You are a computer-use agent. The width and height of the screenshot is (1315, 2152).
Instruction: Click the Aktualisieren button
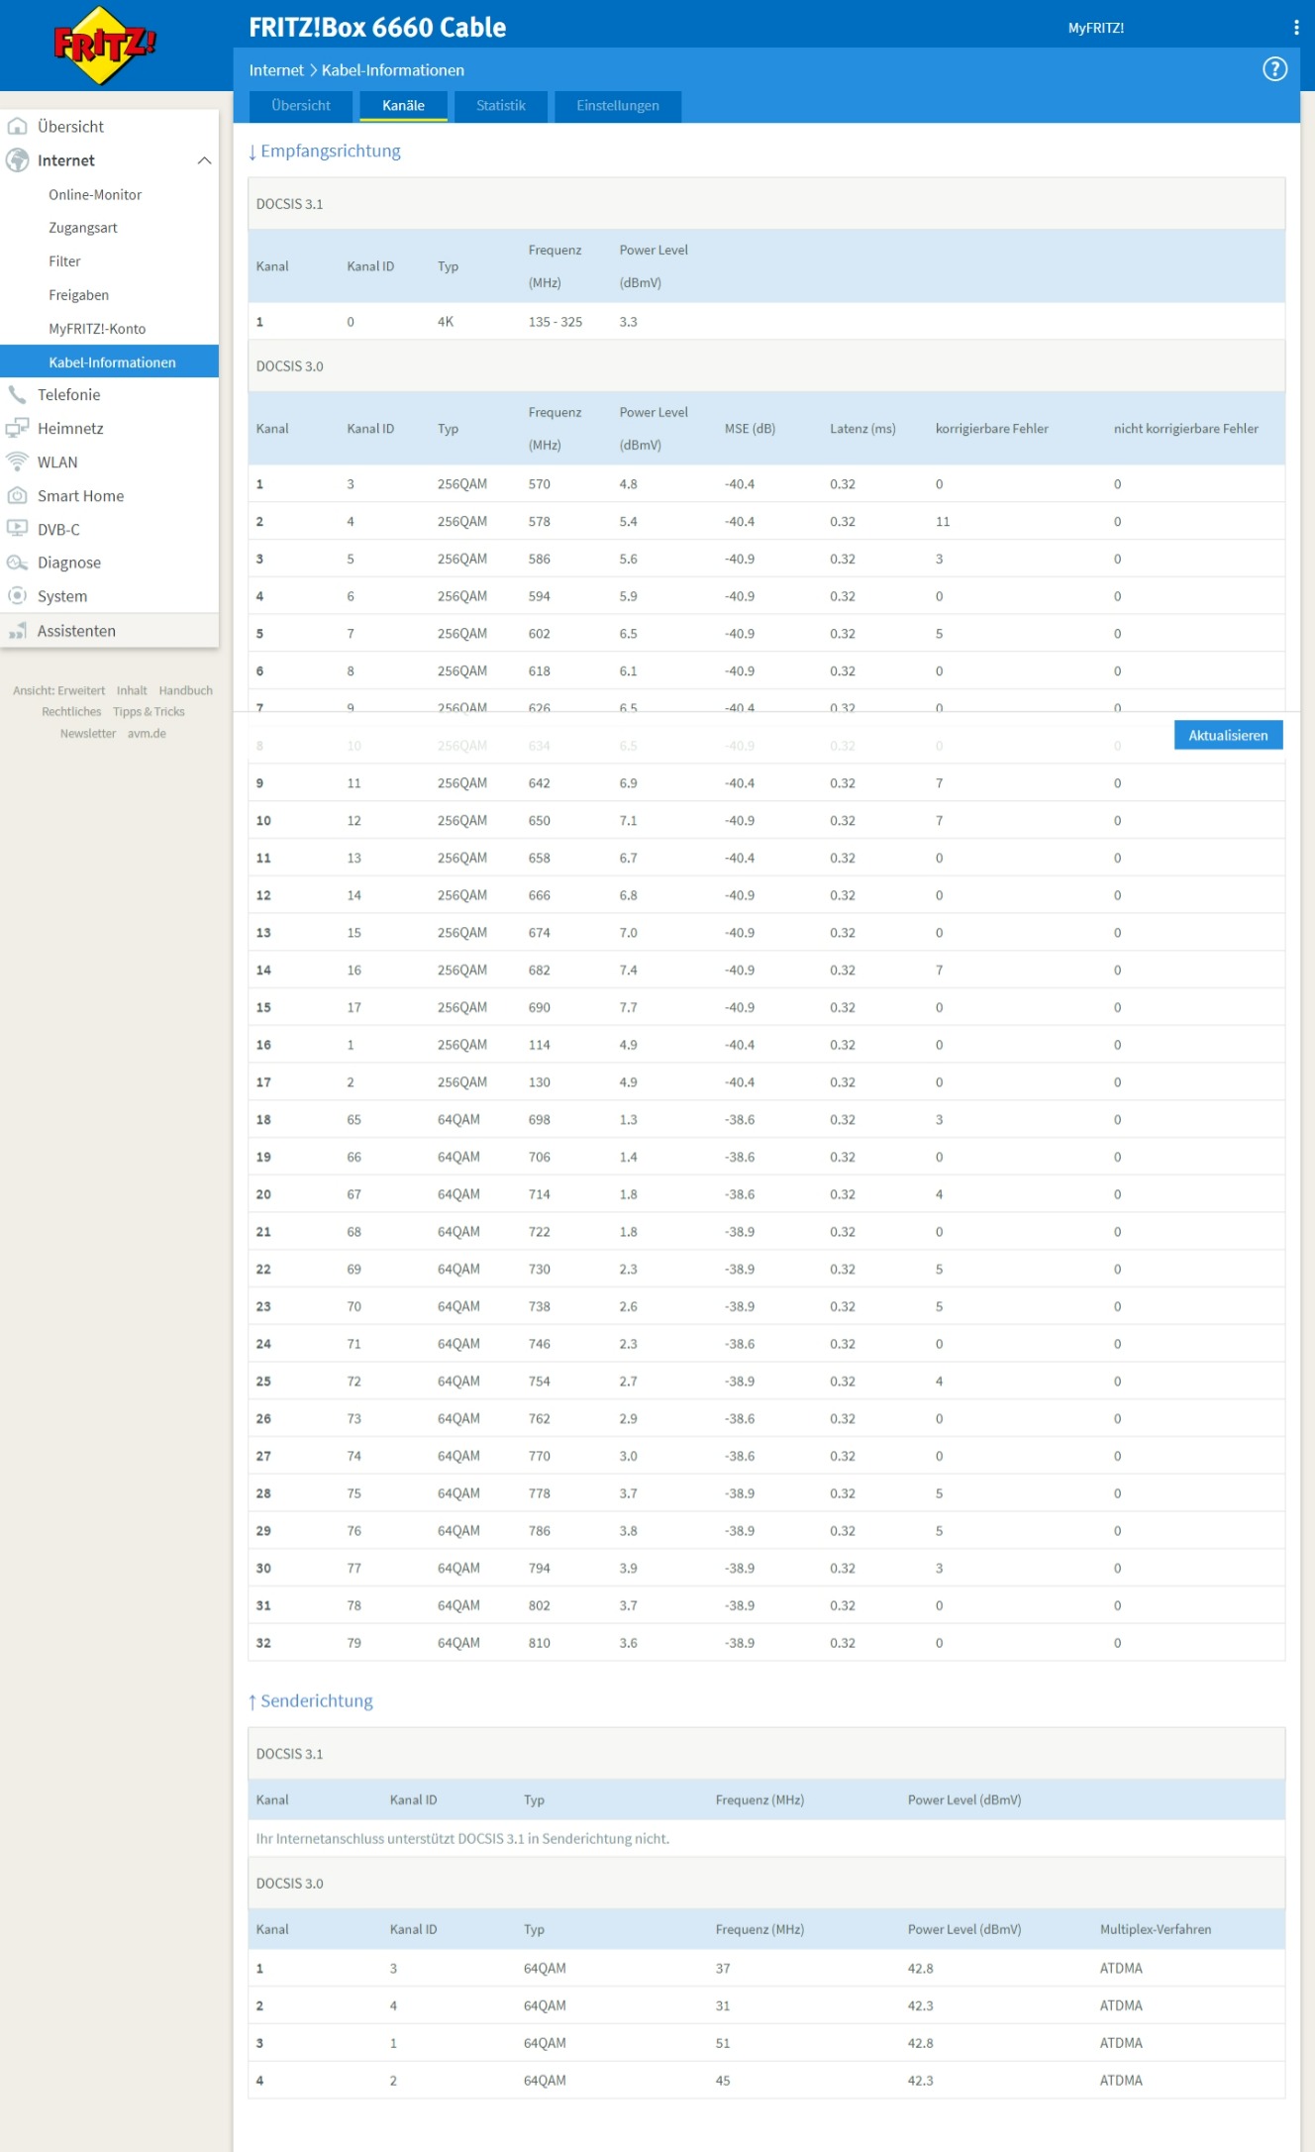coord(1228,735)
